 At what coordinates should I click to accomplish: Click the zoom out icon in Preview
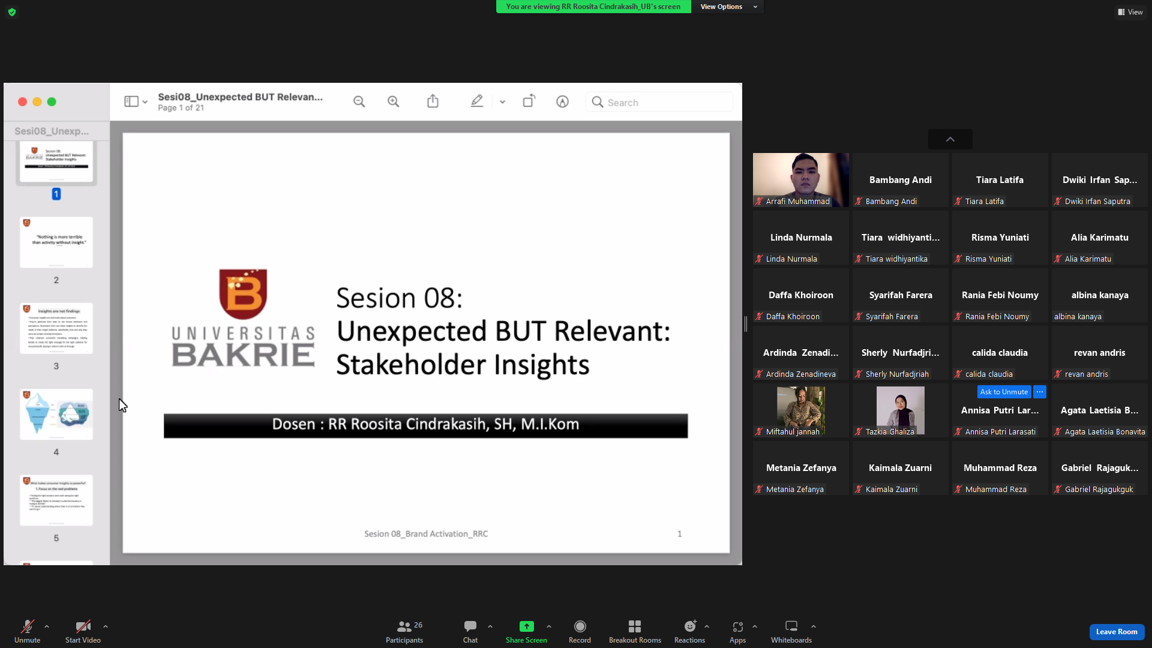pyautogui.click(x=359, y=101)
